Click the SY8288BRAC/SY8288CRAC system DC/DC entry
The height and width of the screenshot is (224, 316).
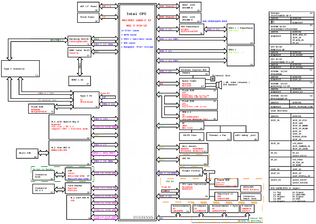291,28
